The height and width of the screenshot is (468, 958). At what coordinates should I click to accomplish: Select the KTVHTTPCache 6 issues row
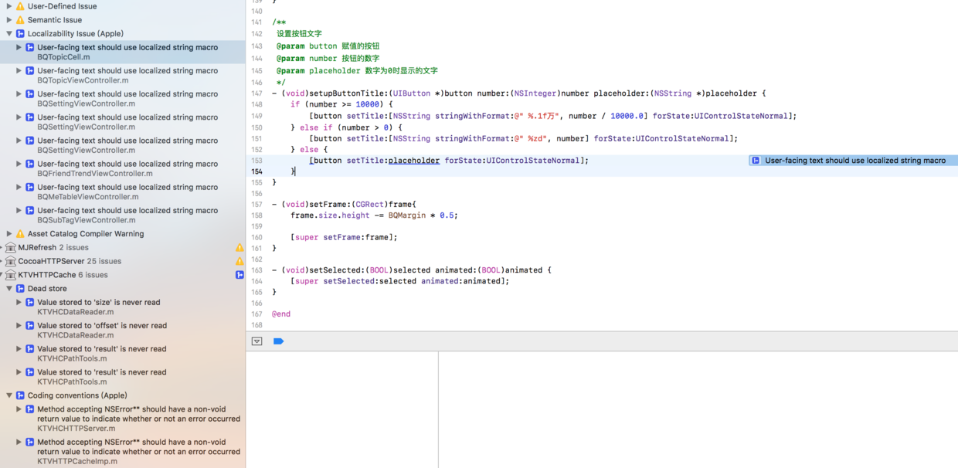coord(123,275)
